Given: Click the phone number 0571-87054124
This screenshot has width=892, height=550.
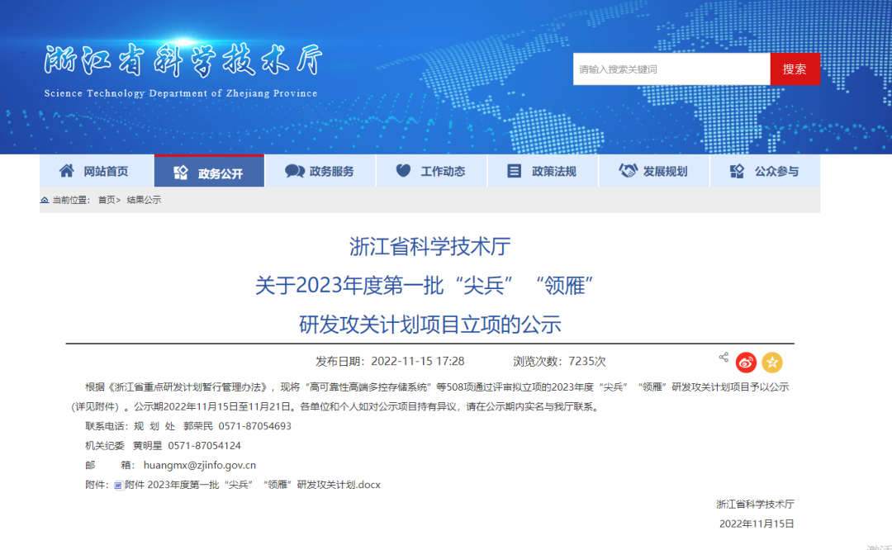Looking at the screenshot, I should pyautogui.click(x=204, y=445).
